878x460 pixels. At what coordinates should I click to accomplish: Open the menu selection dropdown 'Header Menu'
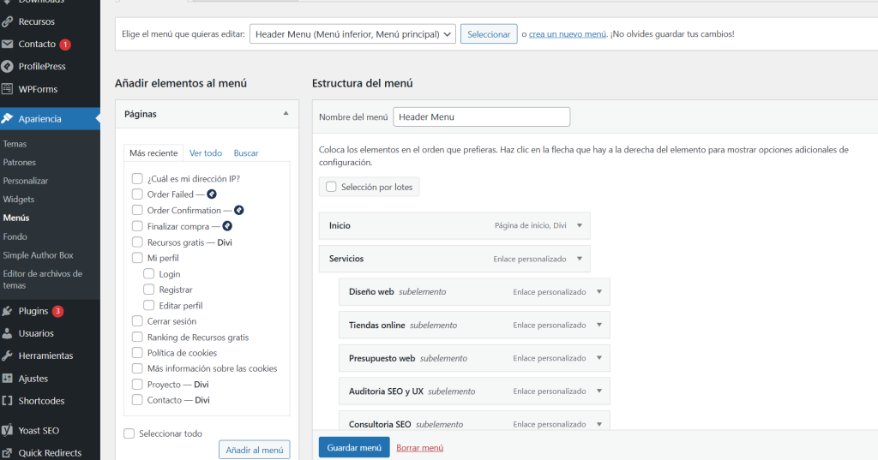tap(352, 34)
